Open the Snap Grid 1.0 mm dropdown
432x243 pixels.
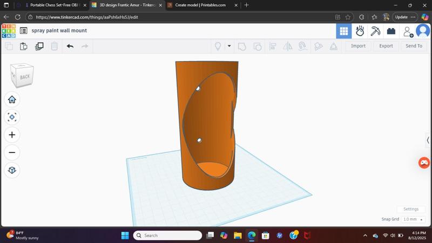413,219
